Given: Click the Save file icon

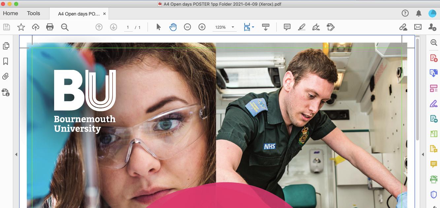Looking at the screenshot, I should coord(7,27).
